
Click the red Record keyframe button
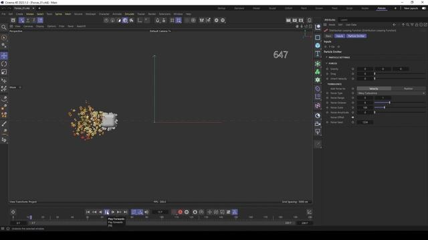click(180, 212)
